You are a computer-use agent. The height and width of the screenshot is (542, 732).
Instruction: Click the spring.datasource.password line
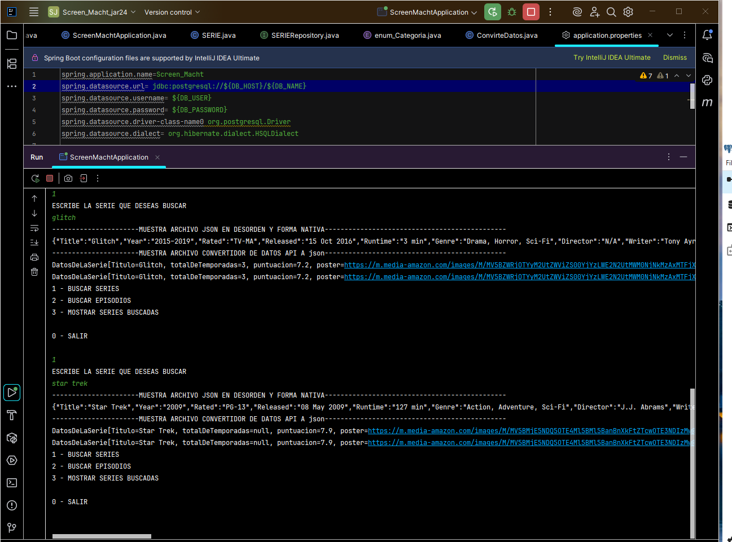(x=144, y=110)
